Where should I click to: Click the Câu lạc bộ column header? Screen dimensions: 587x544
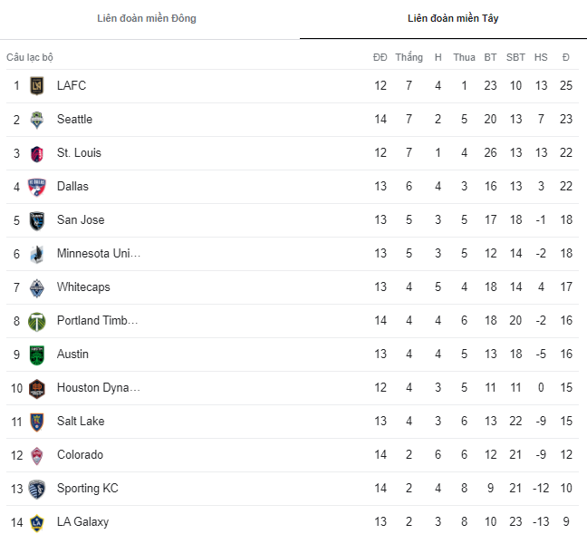point(30,57)
